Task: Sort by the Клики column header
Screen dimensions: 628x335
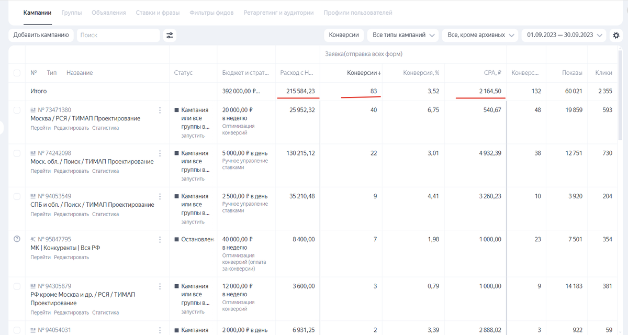Action: (604, 73)
